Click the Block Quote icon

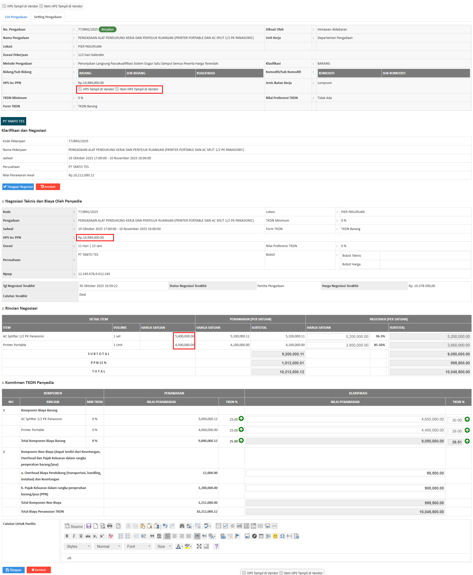[152, 536]
